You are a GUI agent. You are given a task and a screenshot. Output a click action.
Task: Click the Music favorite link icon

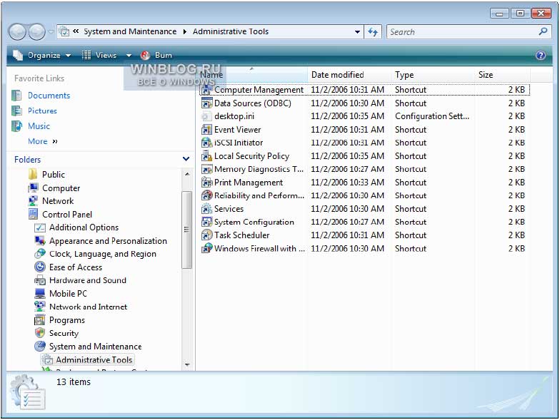tap(17, 126)
